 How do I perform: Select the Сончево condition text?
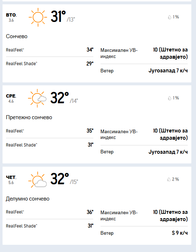pos(17,36)
